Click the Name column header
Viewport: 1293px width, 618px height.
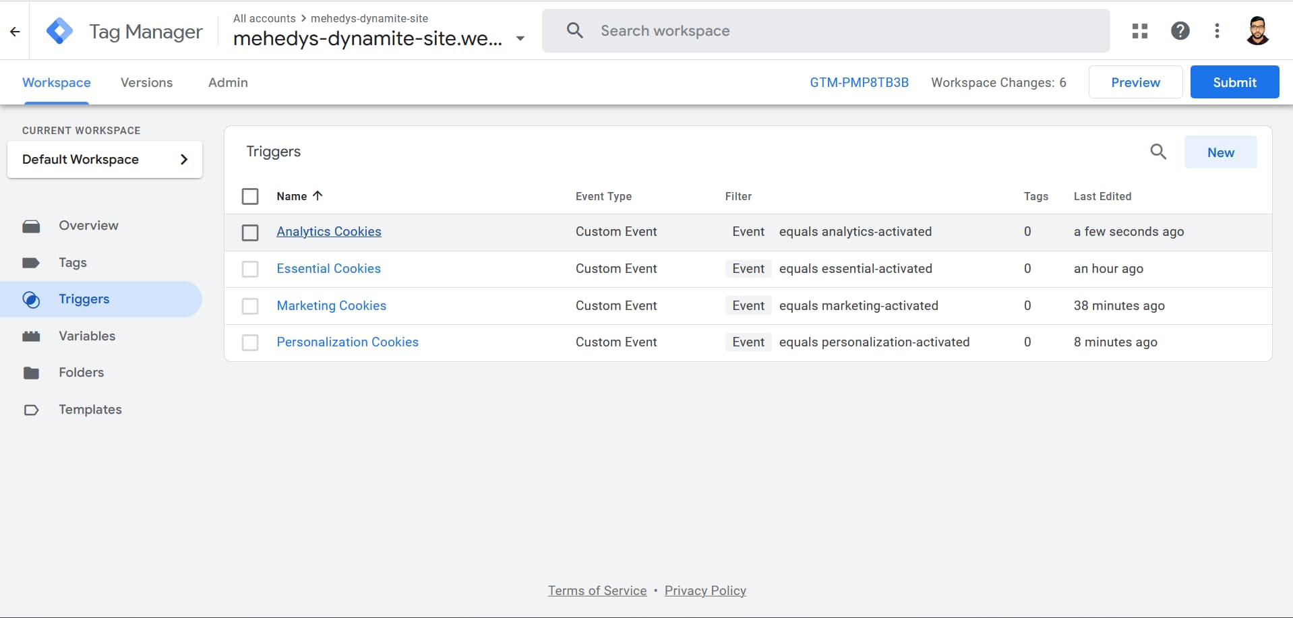291,196
